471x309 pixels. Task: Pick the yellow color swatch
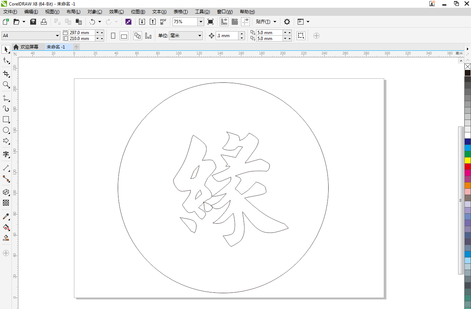468,160
